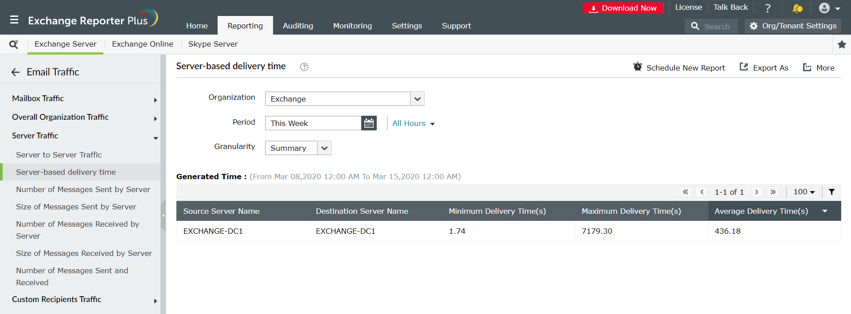Go to the first page of results
851x314 pixels.
click(685, 192)
